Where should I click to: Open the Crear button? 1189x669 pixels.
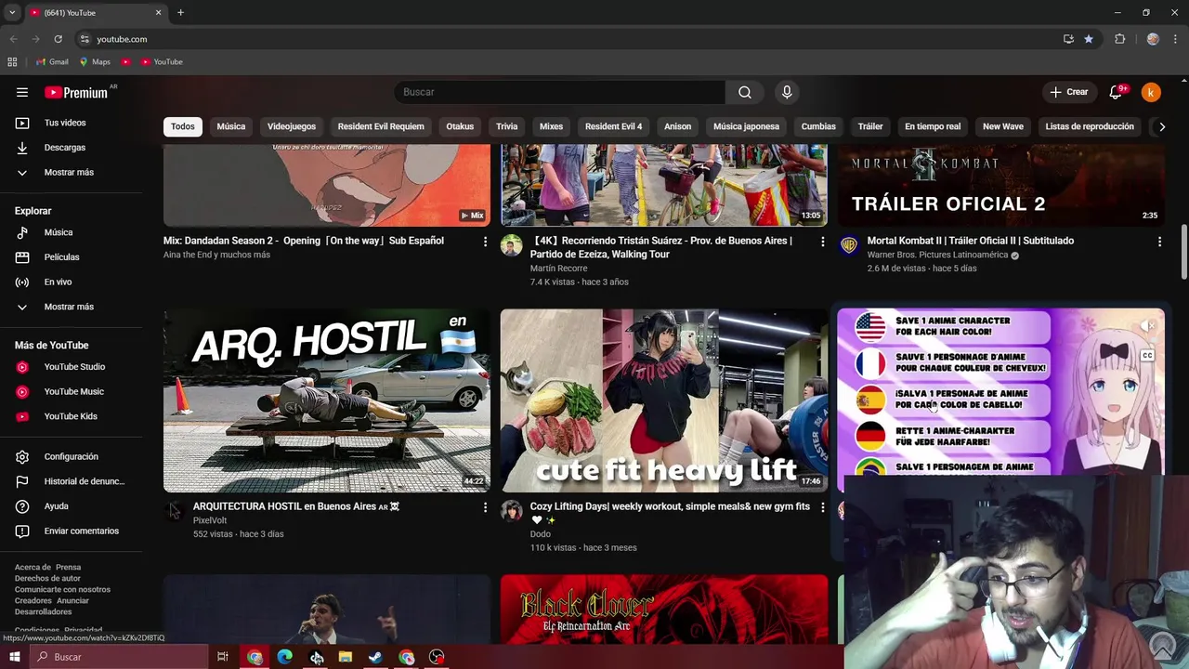pyautogui.click(x=1069, y=92)
